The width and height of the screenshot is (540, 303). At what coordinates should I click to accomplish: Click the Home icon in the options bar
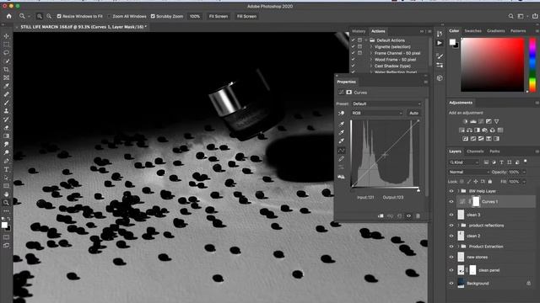click(9, 16)
